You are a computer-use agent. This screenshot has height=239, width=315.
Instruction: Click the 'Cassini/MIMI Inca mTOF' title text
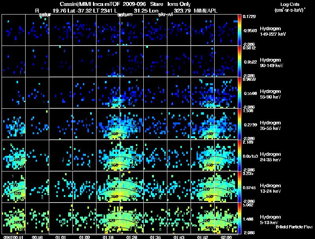[90, 4]
